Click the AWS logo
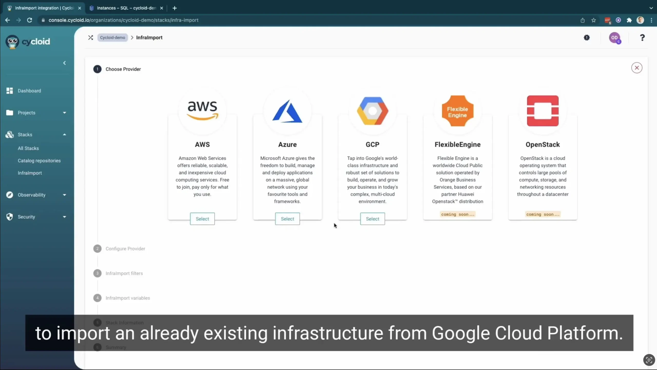Screen dimensions: 657x370 202,111
